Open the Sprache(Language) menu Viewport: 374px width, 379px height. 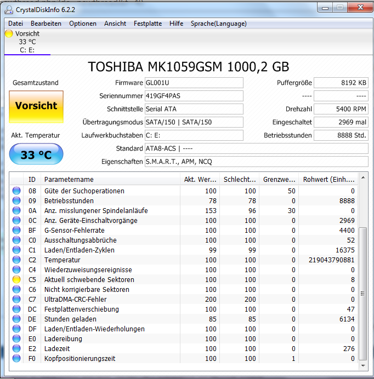[x=218, y=24]
